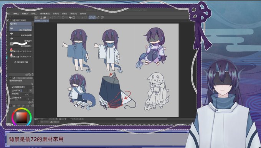Viewport: 261px width, 148px height.
Task: Select 隙間無く囲って塗るツール sub tool
Action: click(20, 50)
